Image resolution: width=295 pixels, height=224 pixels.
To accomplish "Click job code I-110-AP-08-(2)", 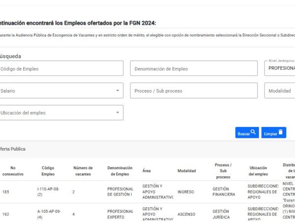I will (x=48, y=192).
